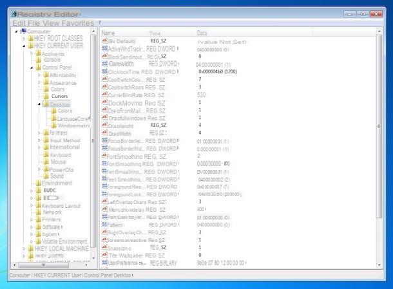
Task: Click the Desktop folder icon in the tree
Action: pos(46,104)
